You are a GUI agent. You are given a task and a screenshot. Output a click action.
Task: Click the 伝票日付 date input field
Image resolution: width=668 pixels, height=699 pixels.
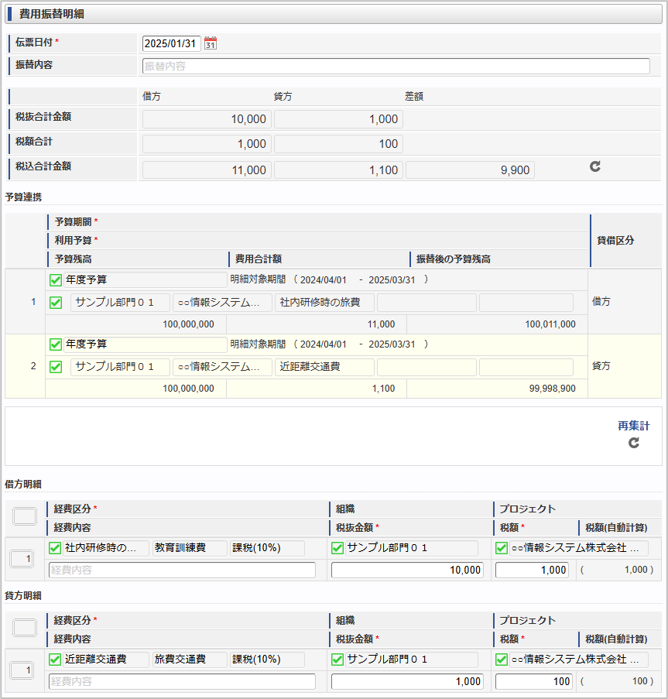171,43
